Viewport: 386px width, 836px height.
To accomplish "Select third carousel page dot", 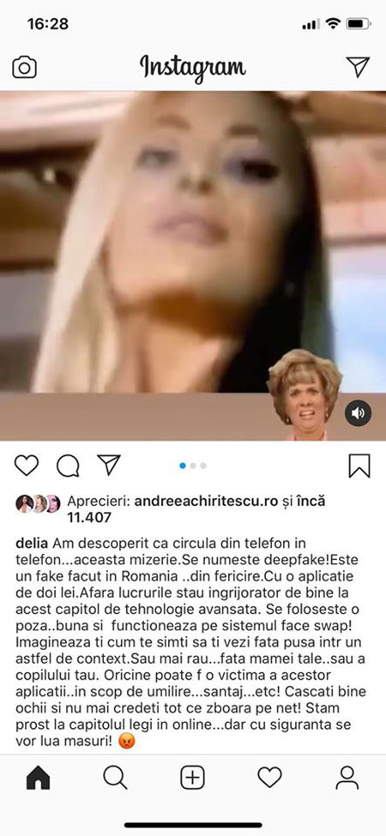I will point(203,466).
